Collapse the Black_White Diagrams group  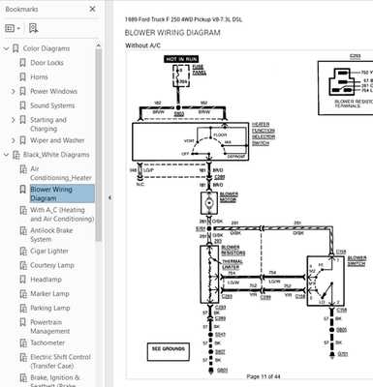coord(6,155)
